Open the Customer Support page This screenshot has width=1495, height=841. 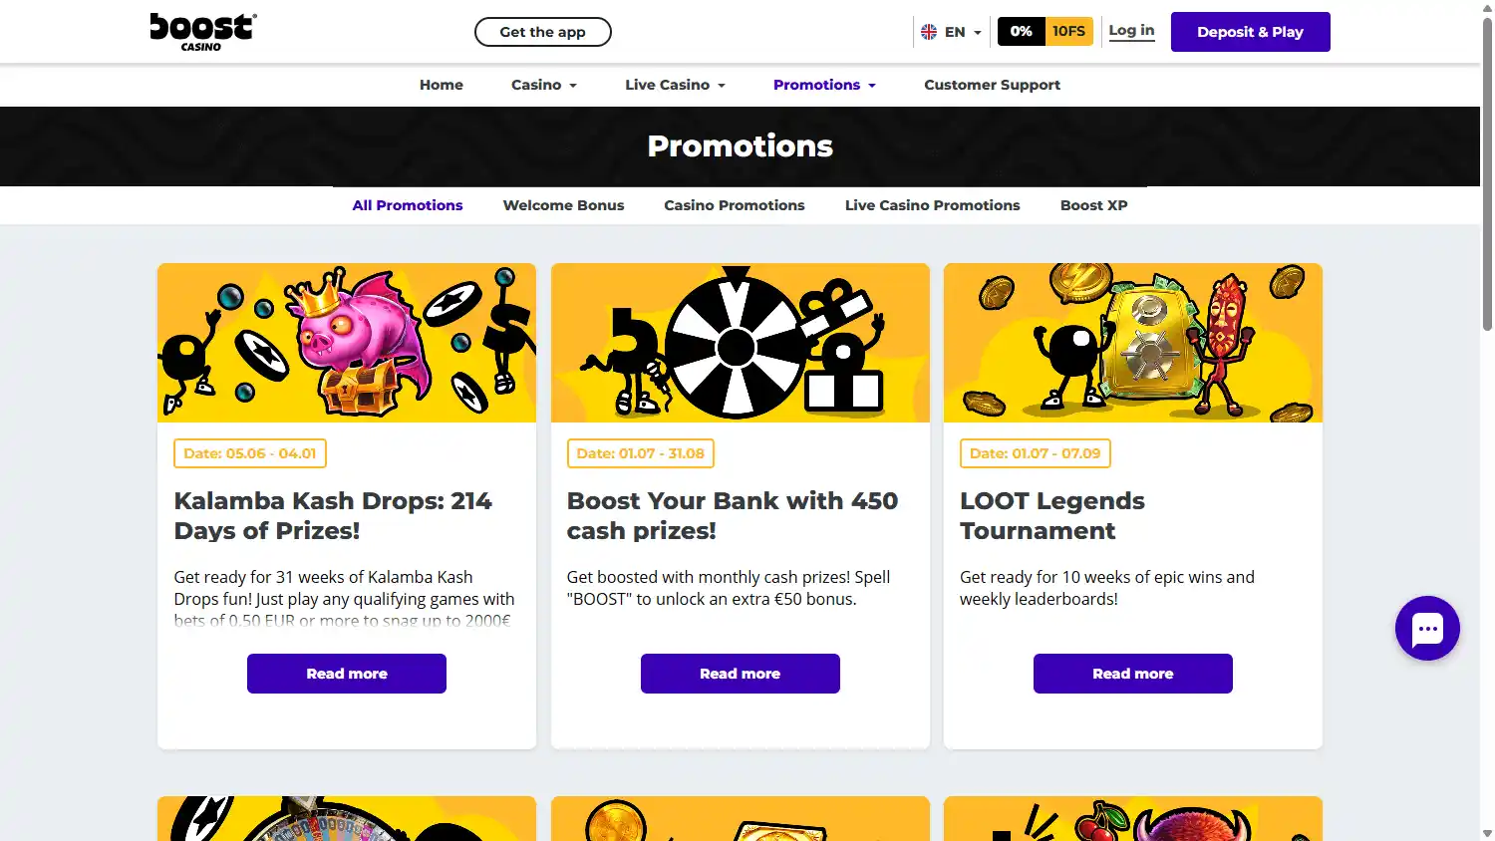(992, 86)
